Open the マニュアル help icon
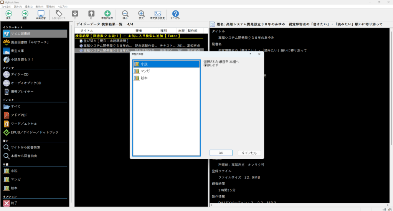The width and height of the screenshot is (393, 211). (175, 15)
